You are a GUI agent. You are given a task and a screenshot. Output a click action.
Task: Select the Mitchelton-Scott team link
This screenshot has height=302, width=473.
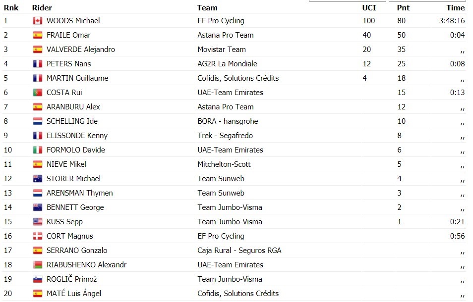[x=224, y=164]
